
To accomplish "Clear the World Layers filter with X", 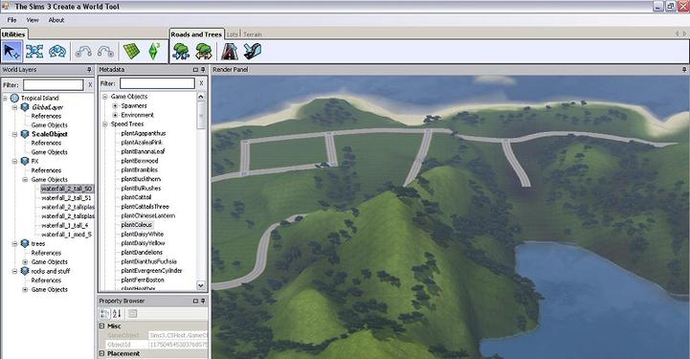I will (x=90, y=85).
